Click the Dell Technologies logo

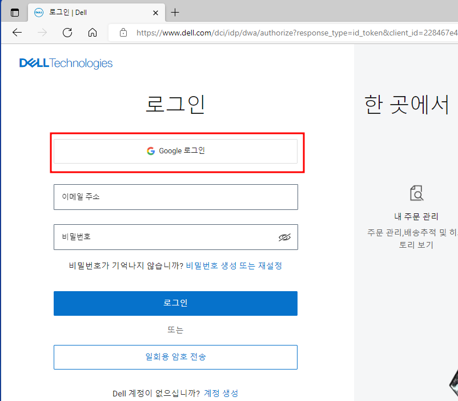(66, 63)
